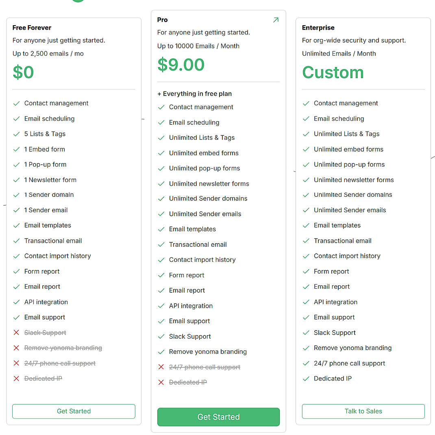The width and height of the screenshot is (435, 435).
Task: Click Get Started on Free Forever plan
Action: (74, 411)
